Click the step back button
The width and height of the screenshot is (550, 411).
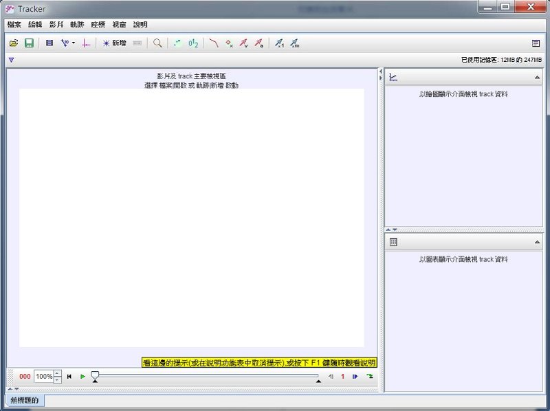coord(331,376)
